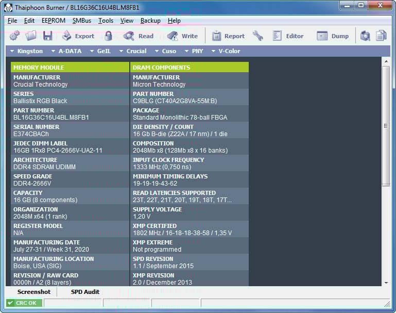Click the supply voltage 1,20 V
Viewport: 396px width, 313px height.
pyautogui.click(x=142, y=217)
